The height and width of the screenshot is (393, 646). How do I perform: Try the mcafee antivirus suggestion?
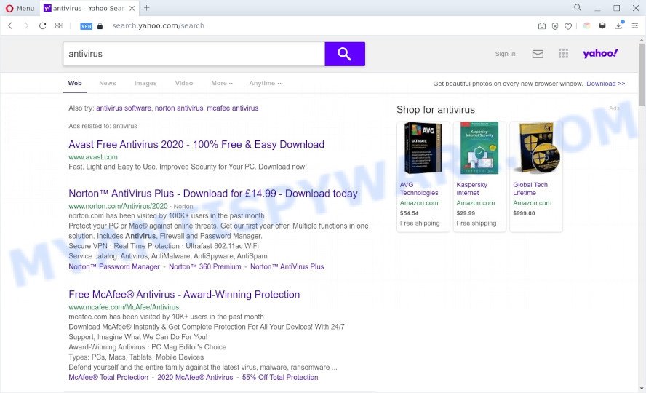232,108
